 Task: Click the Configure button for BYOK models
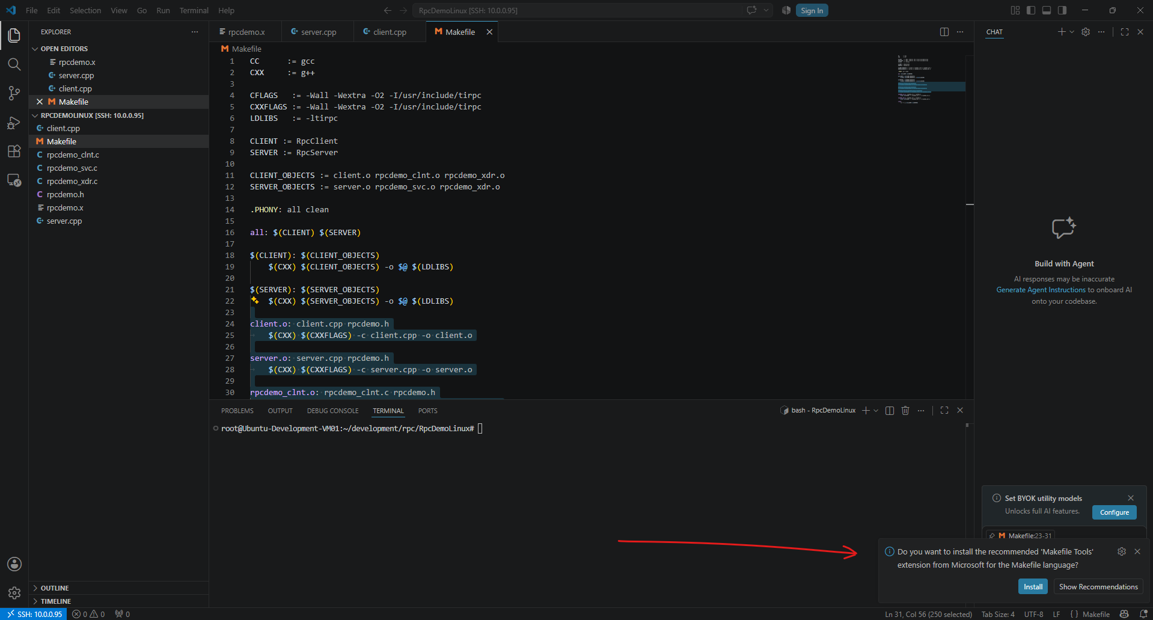(x=1114, y=512)
